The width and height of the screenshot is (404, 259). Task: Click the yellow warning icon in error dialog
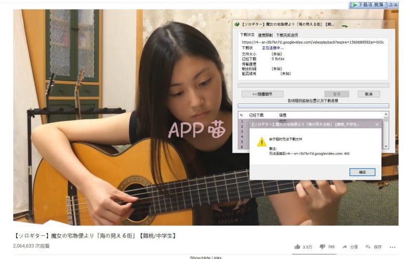click(x=261, y=142)
